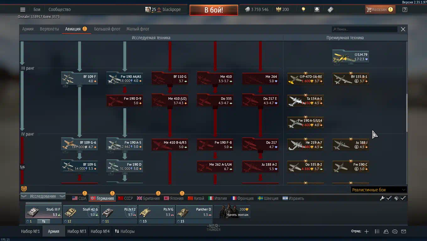
Task: Select the Panther D crew slot
Action: point(194,212)
